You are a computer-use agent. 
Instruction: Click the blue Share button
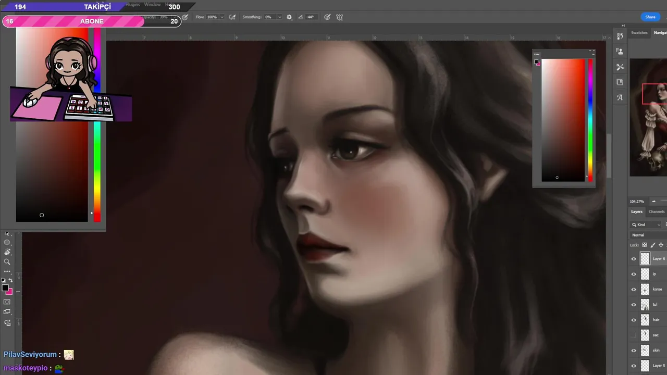tap(650, 17)
